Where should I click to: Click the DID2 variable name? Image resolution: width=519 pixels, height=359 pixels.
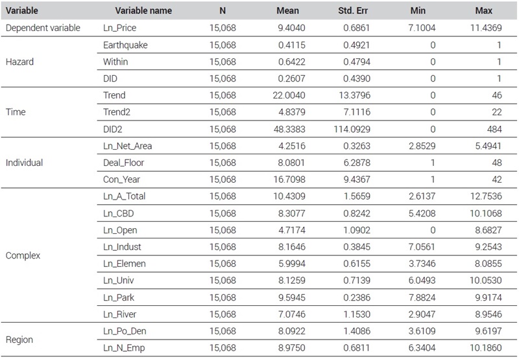pyautogui.click(x=112, y=129)
